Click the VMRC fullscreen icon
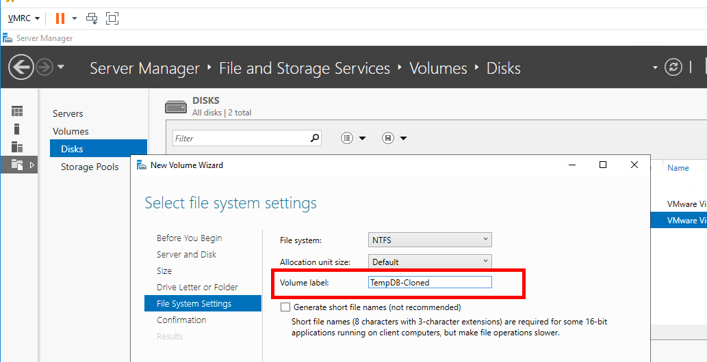This screenshot has width=707, height=362. pos(112,18)
